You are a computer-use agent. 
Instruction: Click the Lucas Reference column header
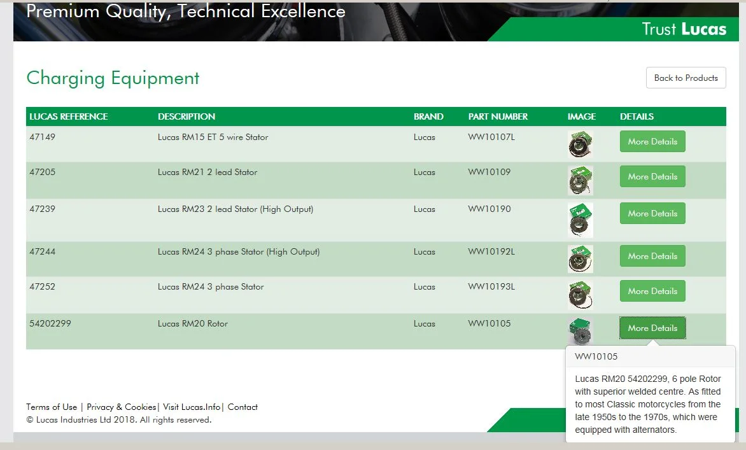[69, 116]
